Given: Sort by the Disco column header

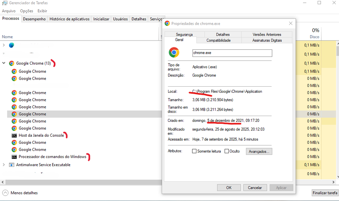Looking at the screenshot, I should click(x=314, y=37).
